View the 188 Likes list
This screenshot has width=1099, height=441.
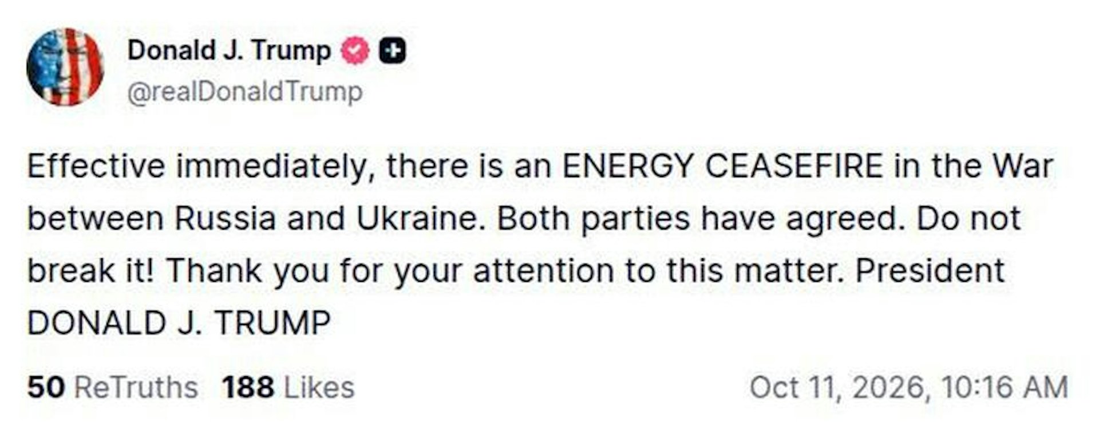288,387
